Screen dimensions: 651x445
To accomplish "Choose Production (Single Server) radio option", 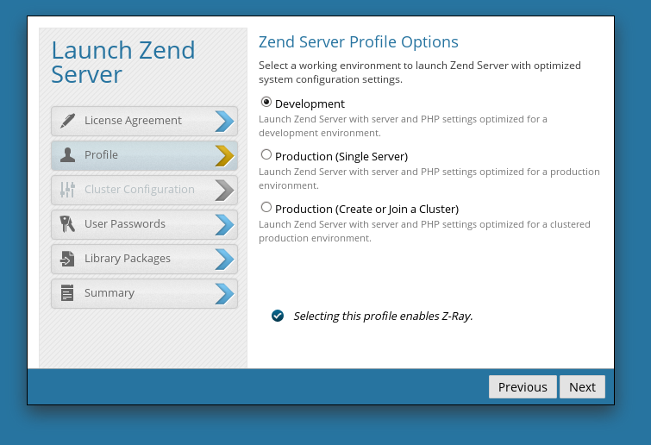I will 266,154.
